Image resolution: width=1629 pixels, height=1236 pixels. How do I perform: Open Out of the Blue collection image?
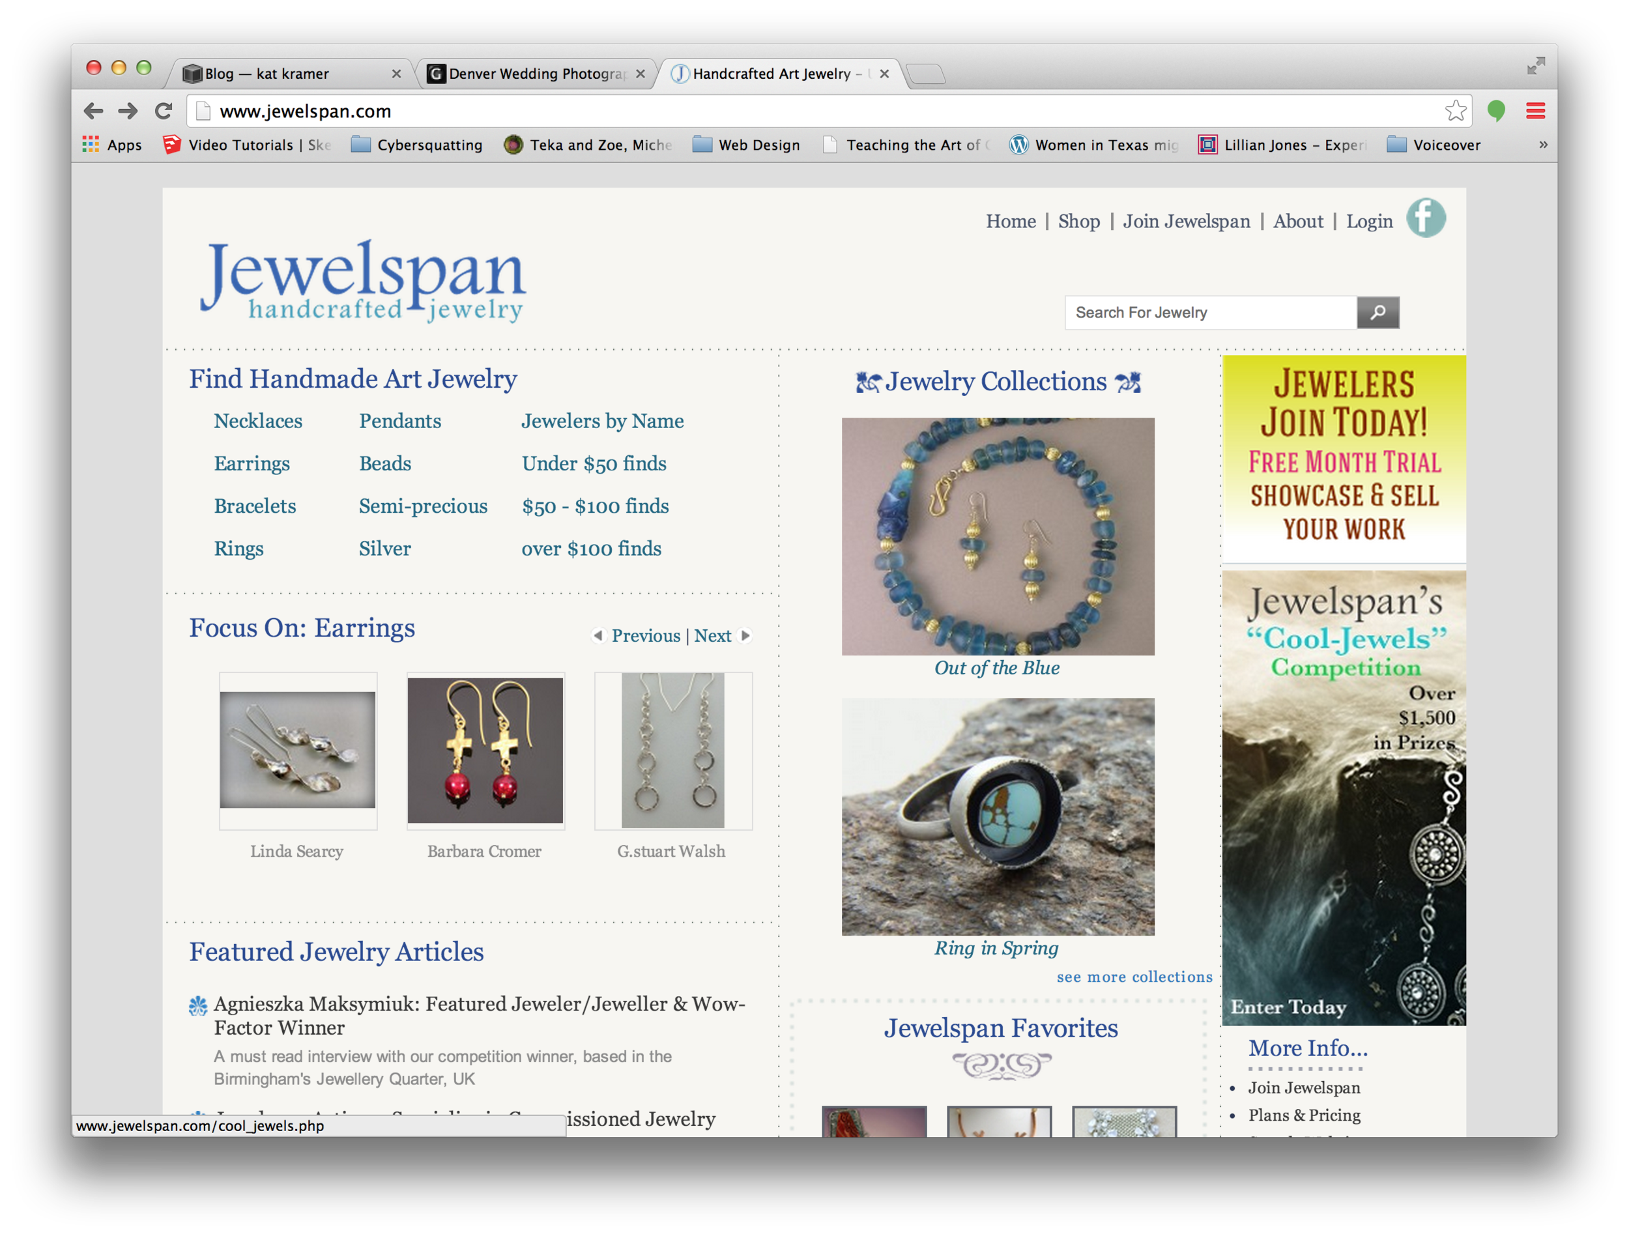click(x=998, y=536)
